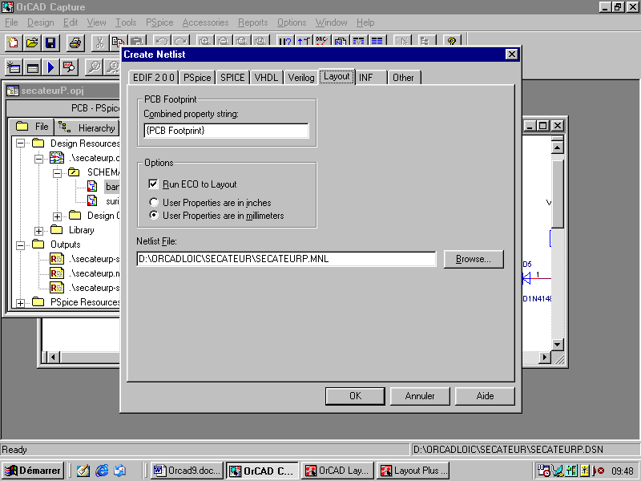Select the Hierarchy tab in project panel
Viewport: 641px width, 481px height.
[x=87, y=127]
